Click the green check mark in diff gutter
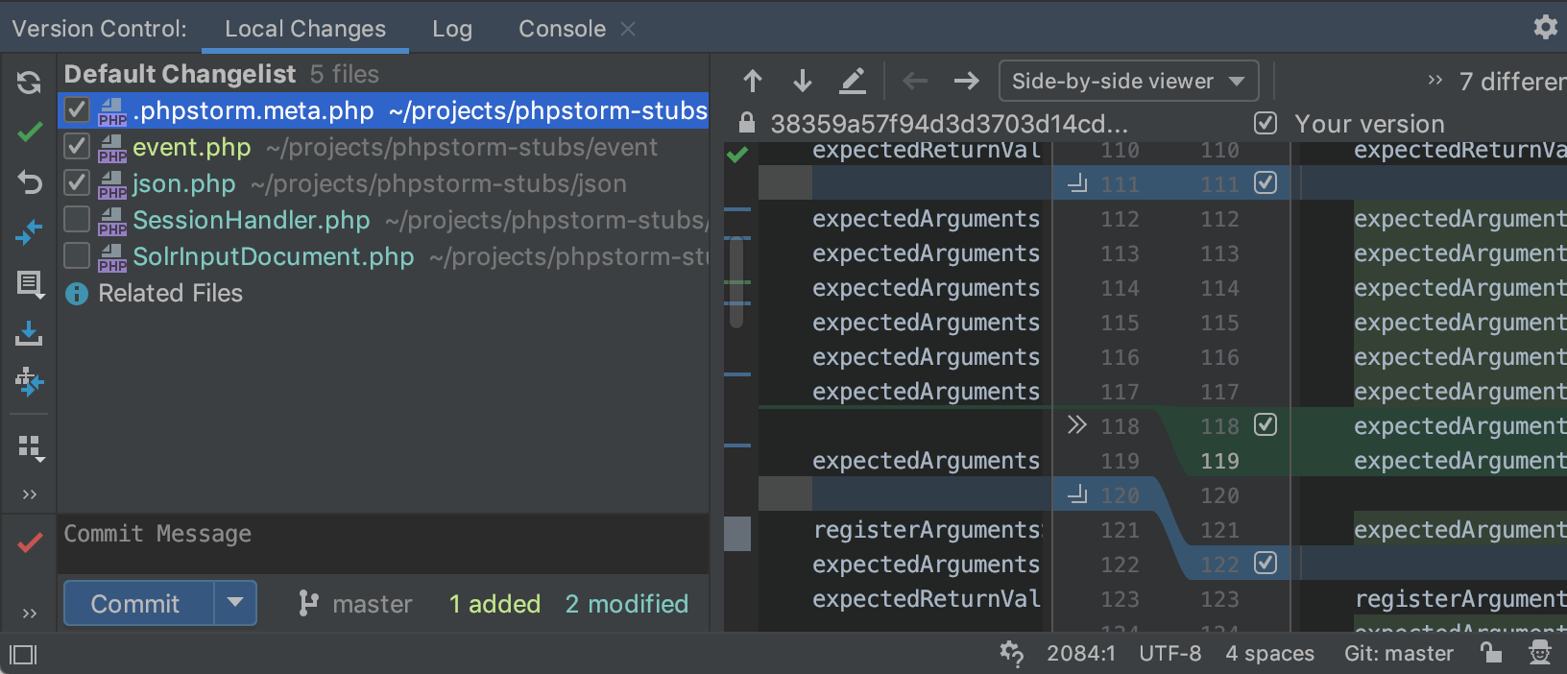Viewport: 1567px width, 674px height. (737, 154)
